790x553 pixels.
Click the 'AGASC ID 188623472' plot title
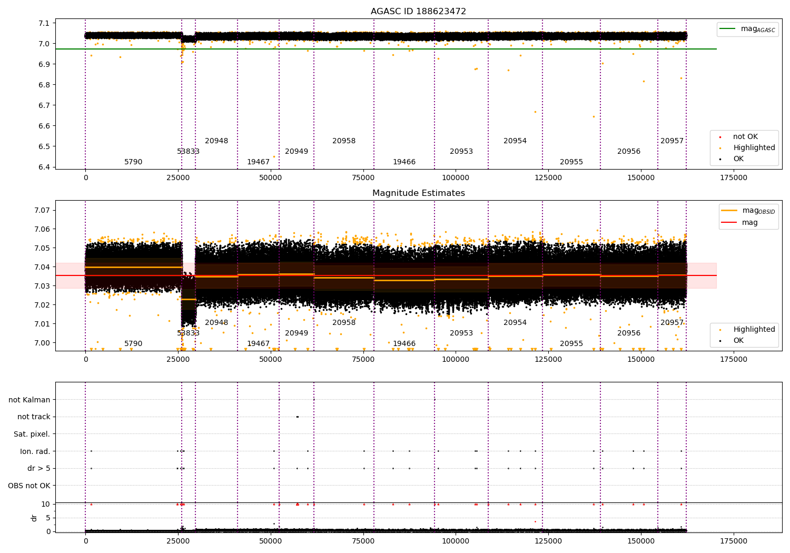[418, 12]
